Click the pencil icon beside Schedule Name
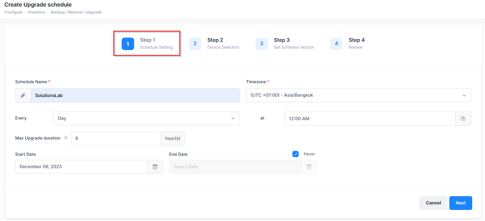The image size is (485, 221). (x=23, y=96)
